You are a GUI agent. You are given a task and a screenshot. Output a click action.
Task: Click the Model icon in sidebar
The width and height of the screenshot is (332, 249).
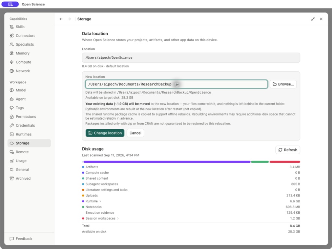[12, 90]
